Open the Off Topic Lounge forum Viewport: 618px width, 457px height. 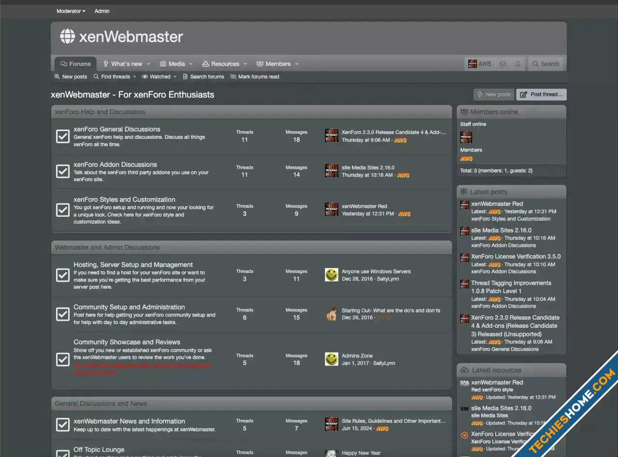point(99,450)
